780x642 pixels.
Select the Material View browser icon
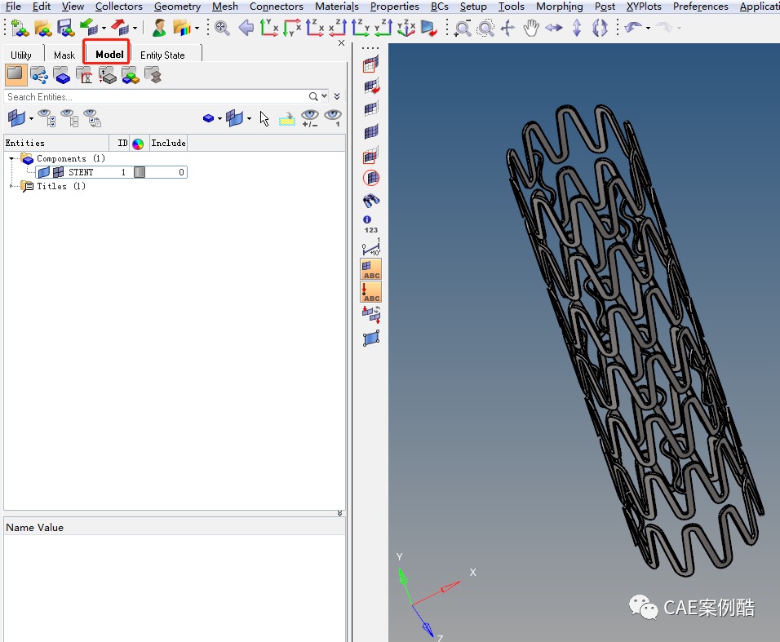pos(131,75)
